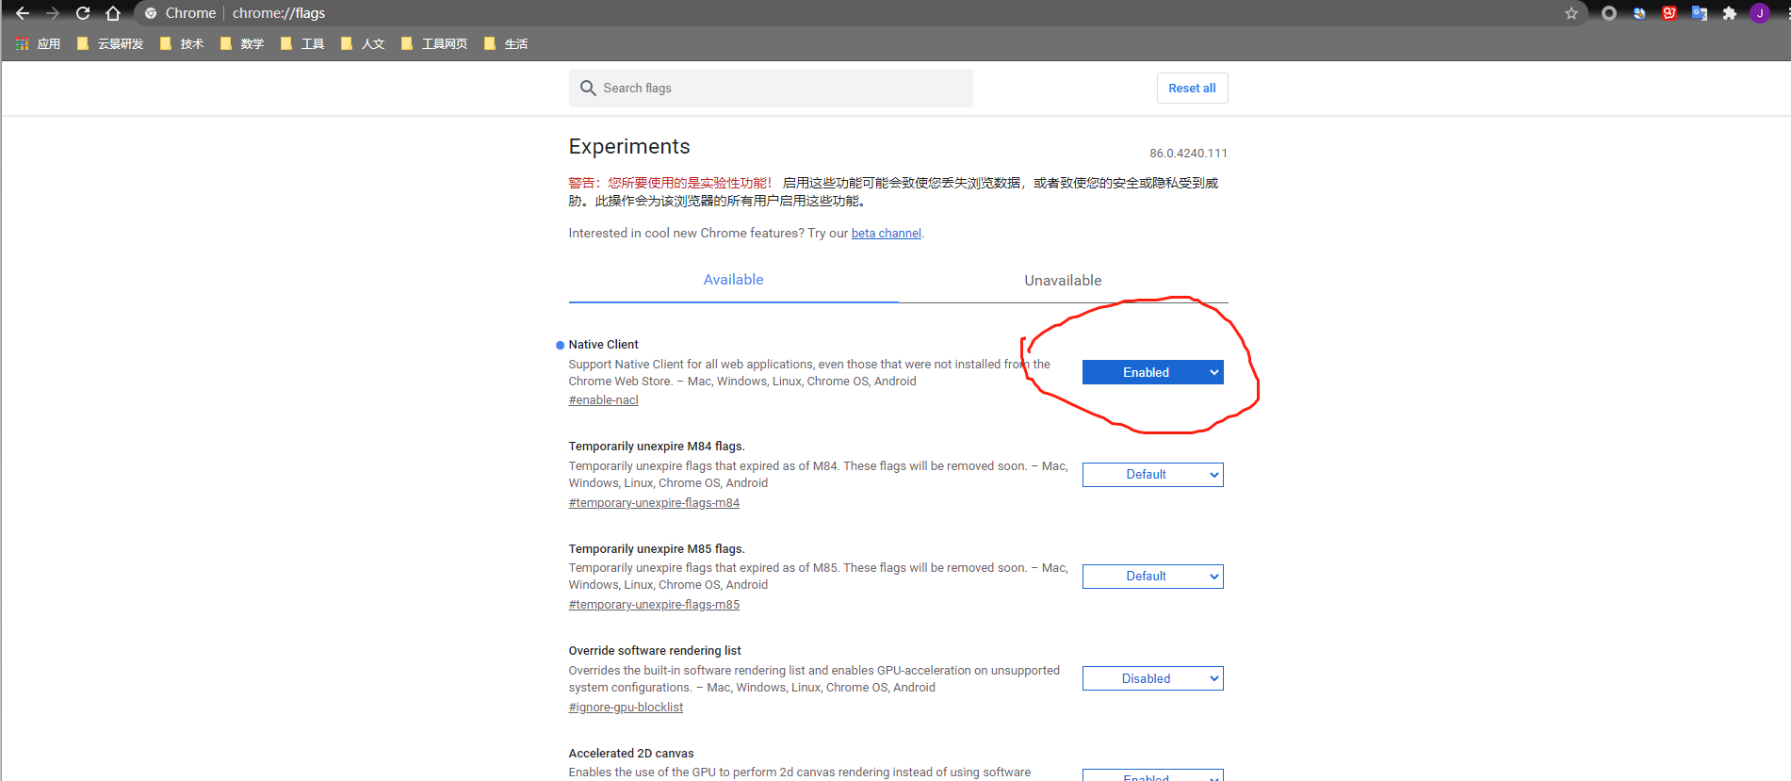Open the purple J profile avatar

coord(1760,13)
